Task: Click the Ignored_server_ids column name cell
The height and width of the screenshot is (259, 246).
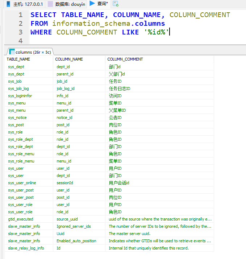Action: coord(74,226)
